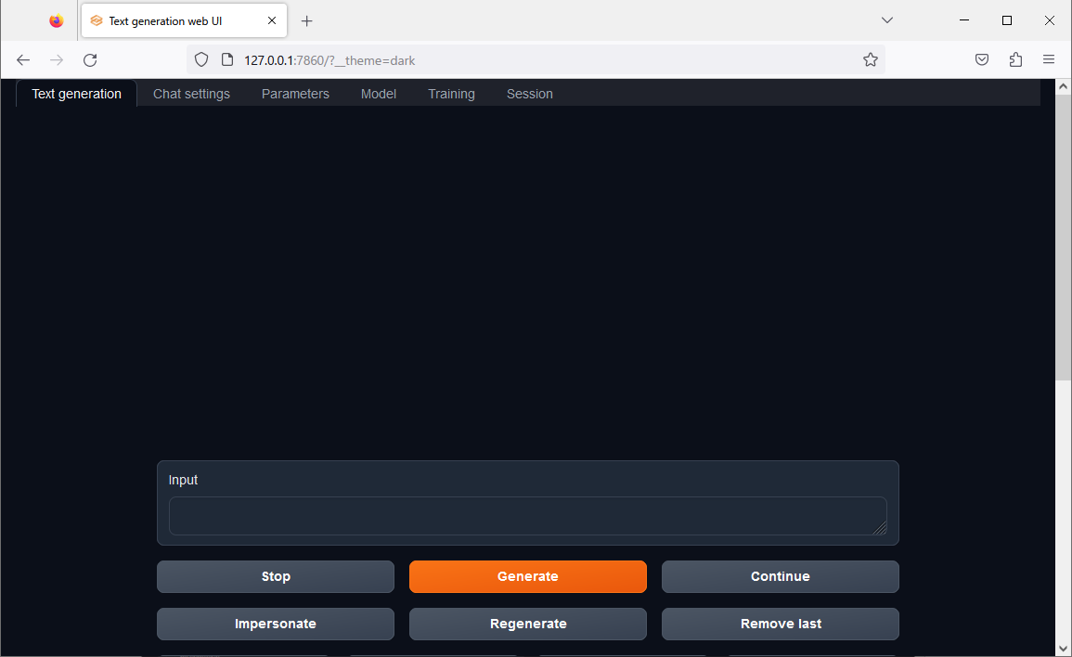Click the Continue button
Image resolution: width=1072 pixels, height=657 pixels.
780,576
